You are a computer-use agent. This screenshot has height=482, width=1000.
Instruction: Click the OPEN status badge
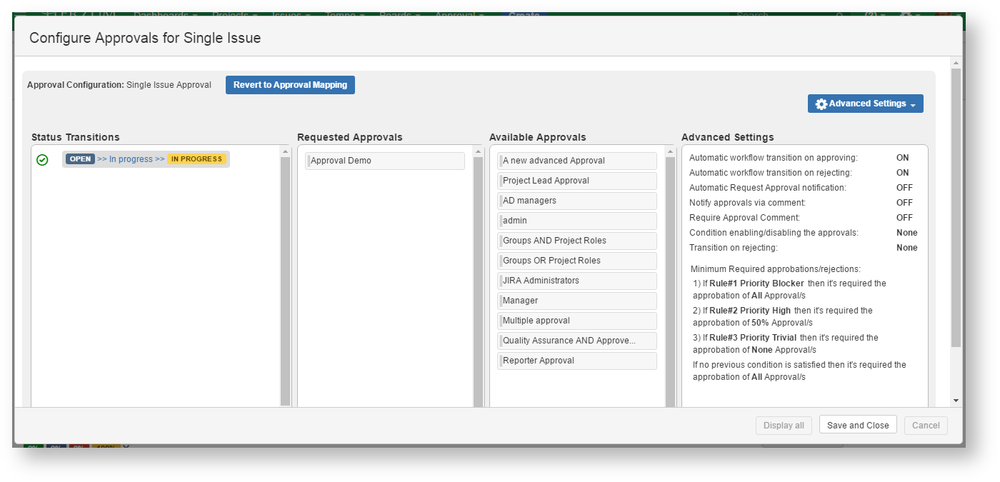coord(80,159)
